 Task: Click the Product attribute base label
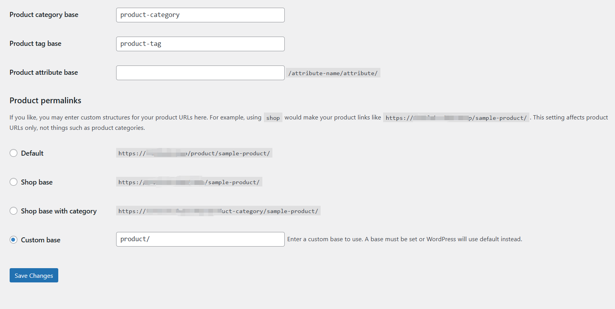44,72
